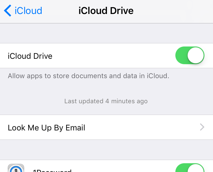
Task: Go back to iCloud settings label
Action: pyautogui.click(x=29, y=11)
